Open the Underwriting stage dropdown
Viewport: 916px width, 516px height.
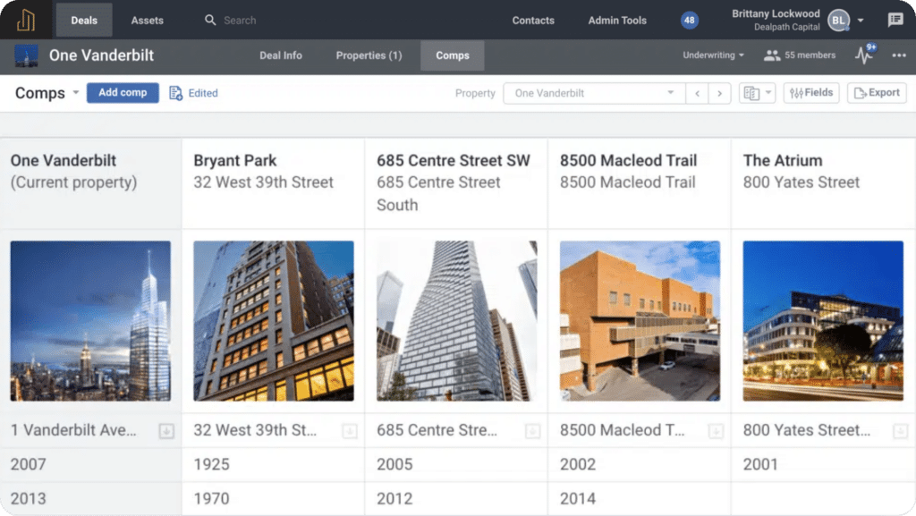(711, 55)
